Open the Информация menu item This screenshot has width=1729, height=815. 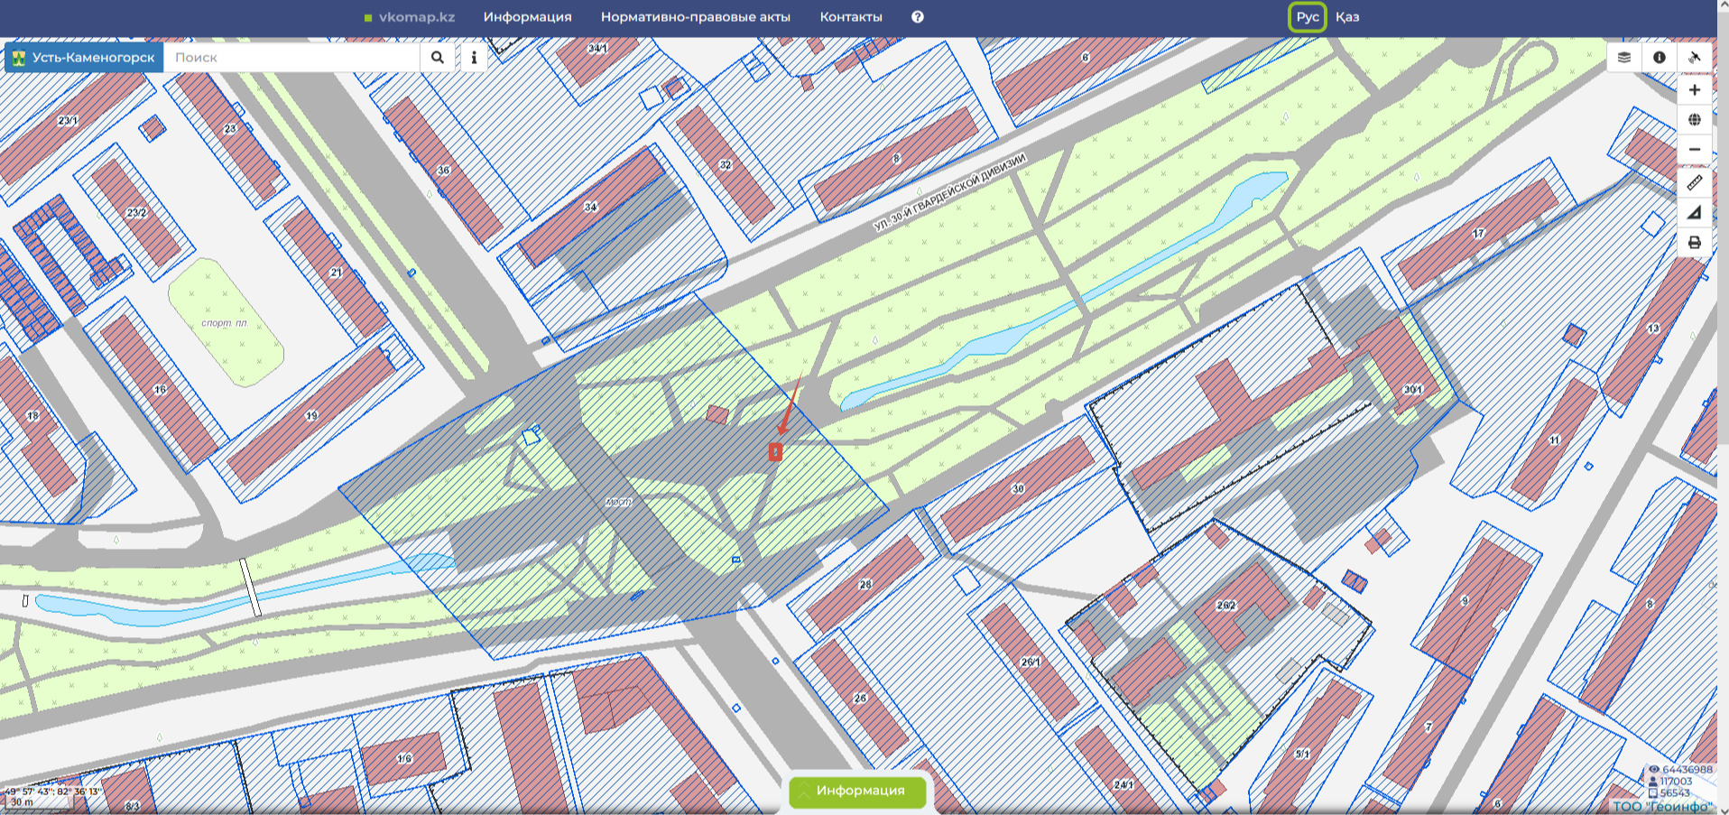[528, 17]
